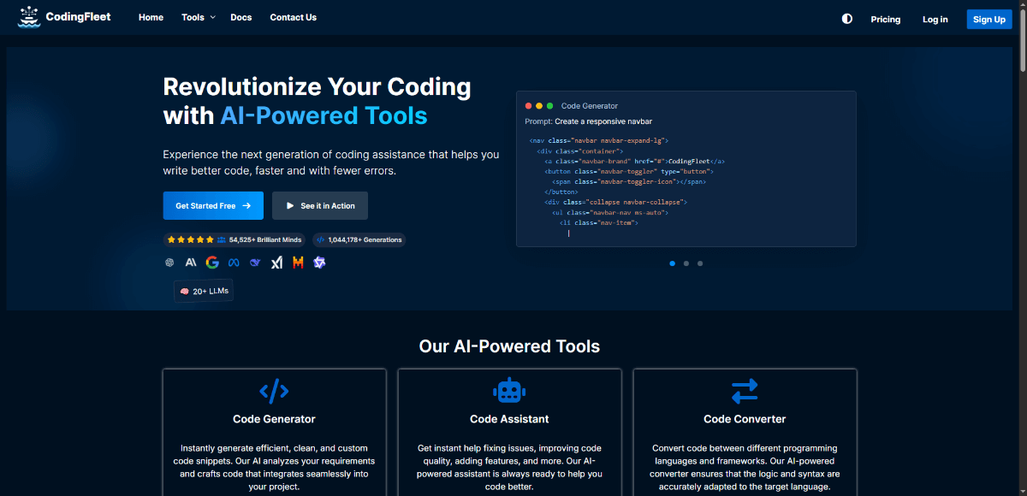Click the green traffic-light dot on Code Generator window
This screenshot has height=496, width=1027.
(x=549, y=105)
